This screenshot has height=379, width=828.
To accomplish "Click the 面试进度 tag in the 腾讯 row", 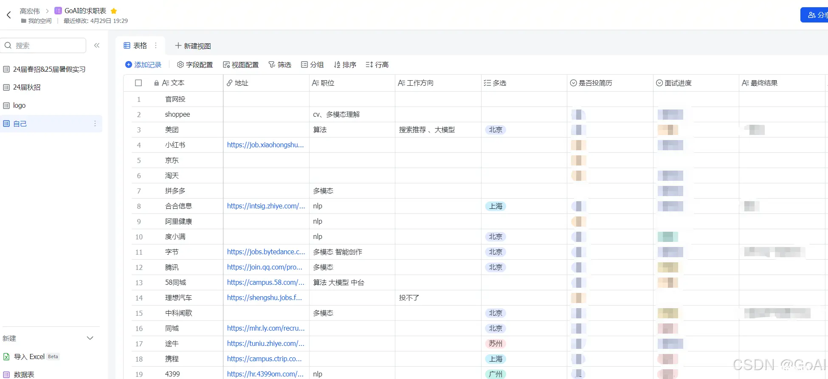I will 668,267.
